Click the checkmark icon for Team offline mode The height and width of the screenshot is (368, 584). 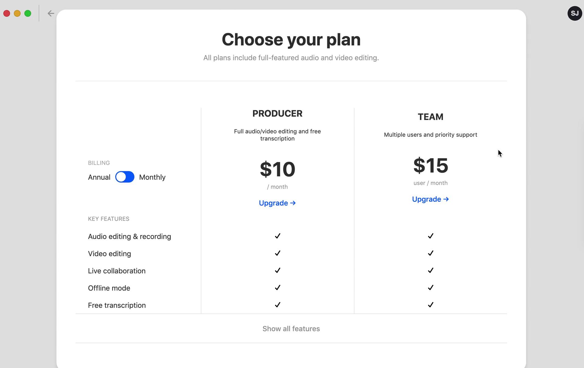431,287
